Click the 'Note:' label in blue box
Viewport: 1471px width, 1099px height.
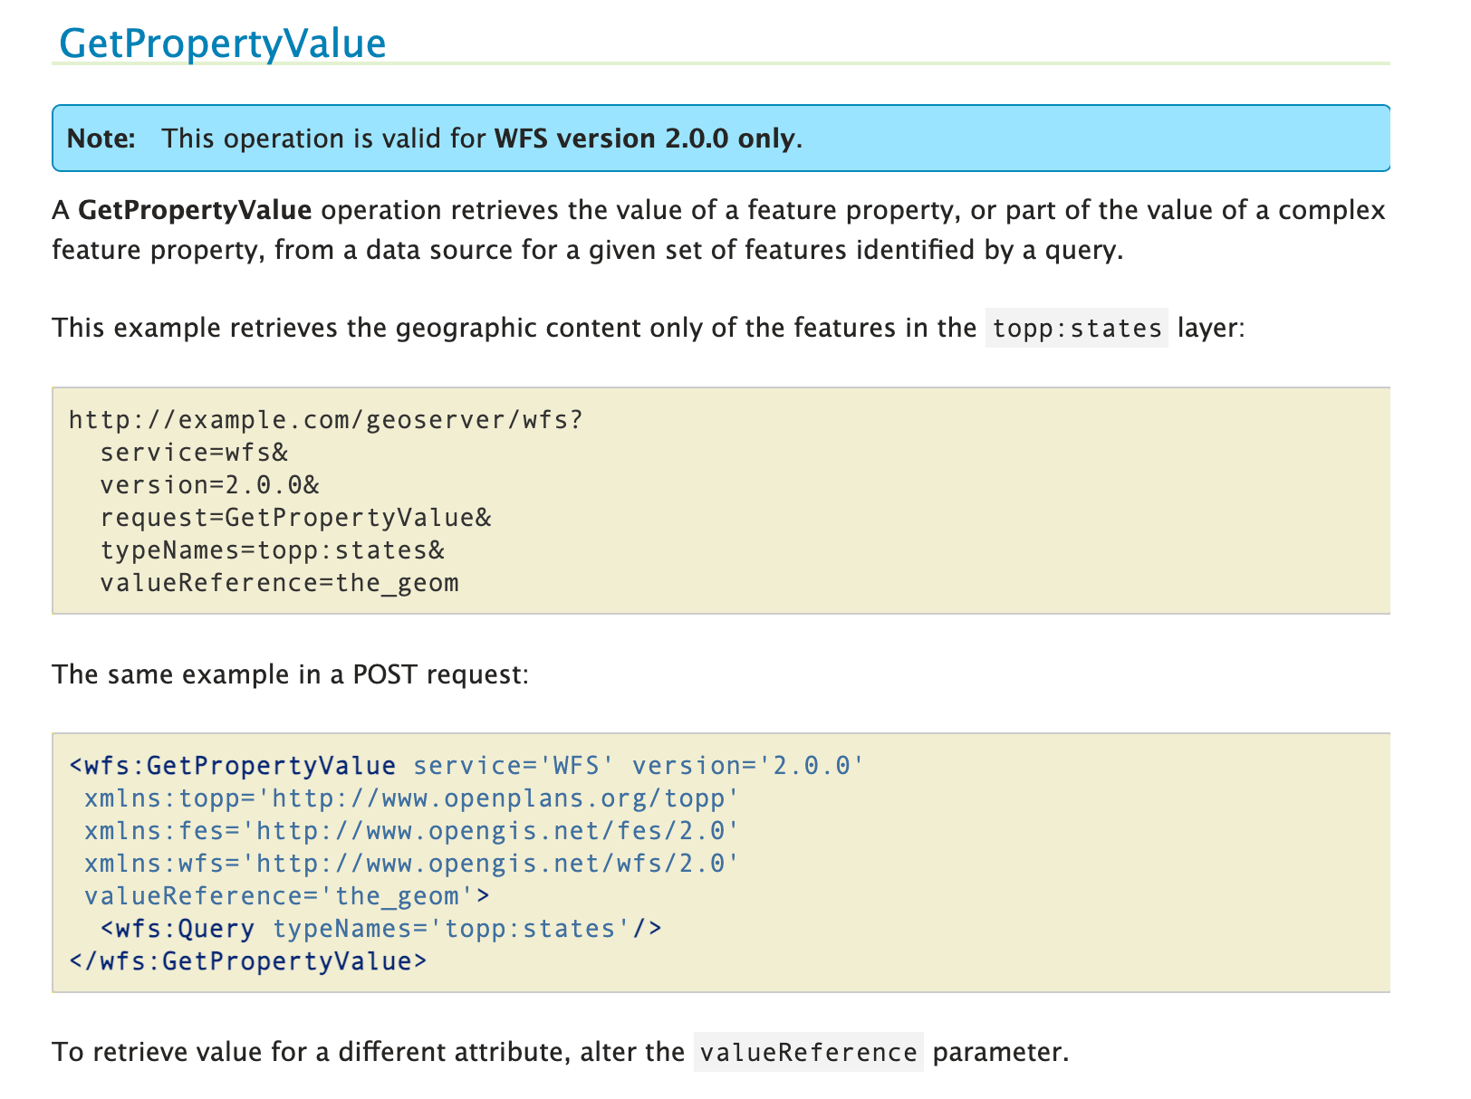pyautogui.click(x=101, y=139)
